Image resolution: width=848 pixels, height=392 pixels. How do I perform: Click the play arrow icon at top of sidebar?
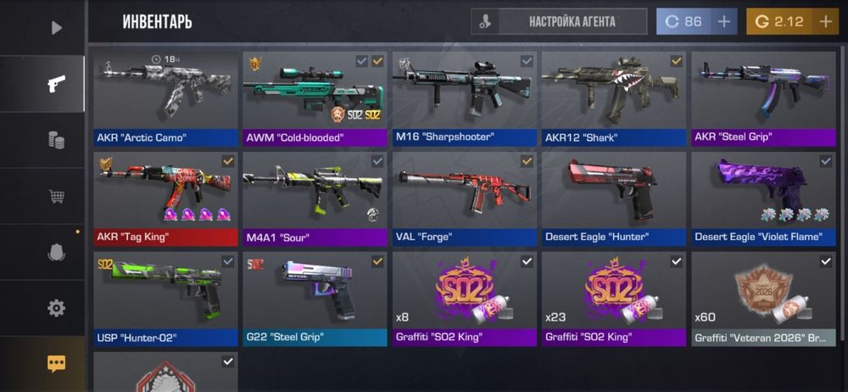pos(56,28)
